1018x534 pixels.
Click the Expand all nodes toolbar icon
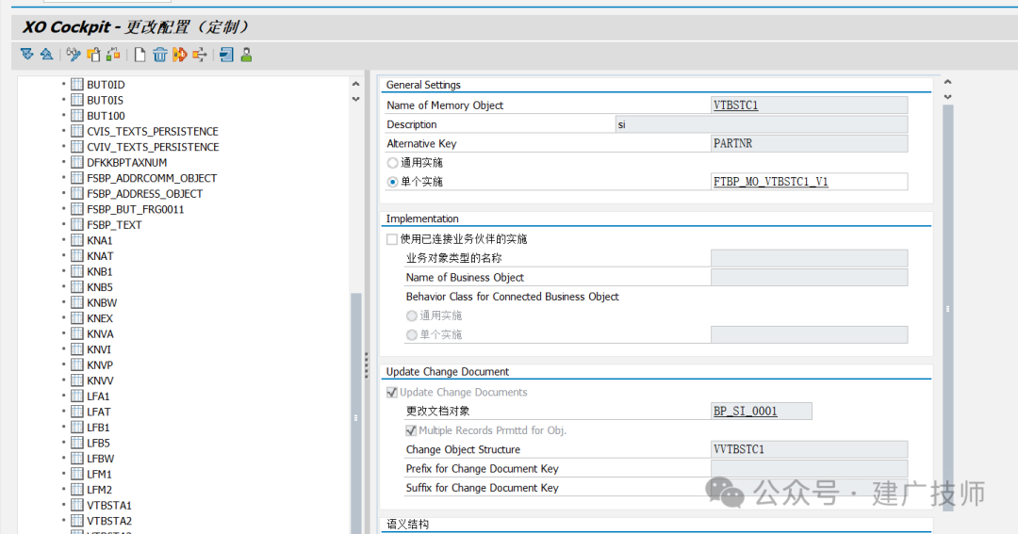[26, 55]
